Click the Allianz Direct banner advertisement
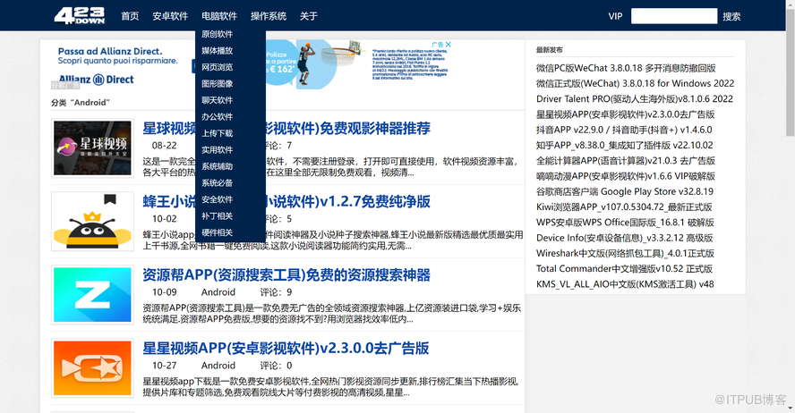This screenshot has width=795, height=413. tap(252, 64)
